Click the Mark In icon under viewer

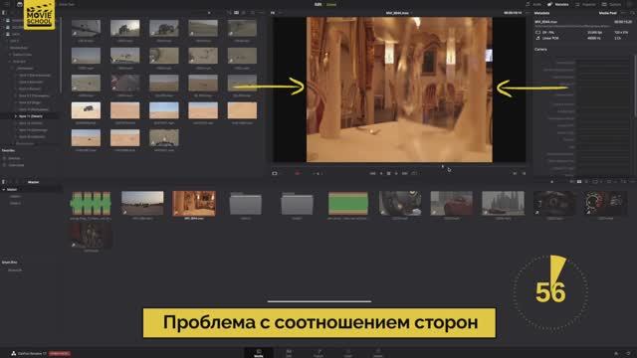pos(515,173)
